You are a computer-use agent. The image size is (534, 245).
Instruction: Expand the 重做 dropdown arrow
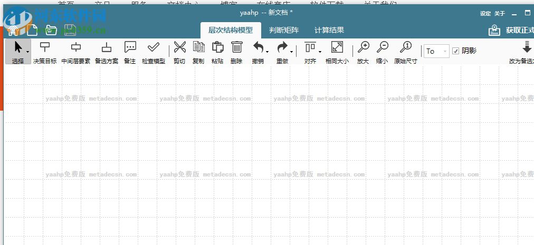pos(291,52)
